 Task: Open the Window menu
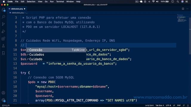pos(70,1)
